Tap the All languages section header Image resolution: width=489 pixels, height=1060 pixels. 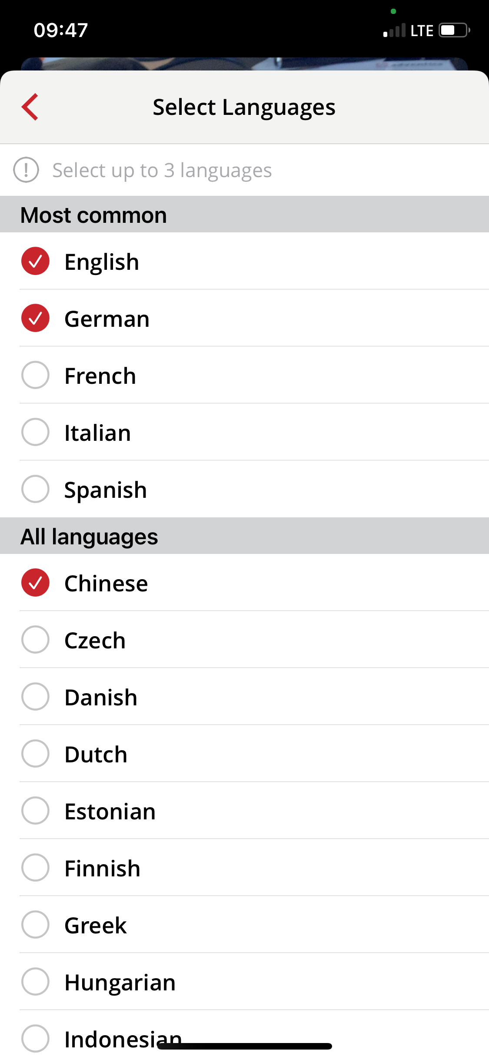click(x=244, y=536)
